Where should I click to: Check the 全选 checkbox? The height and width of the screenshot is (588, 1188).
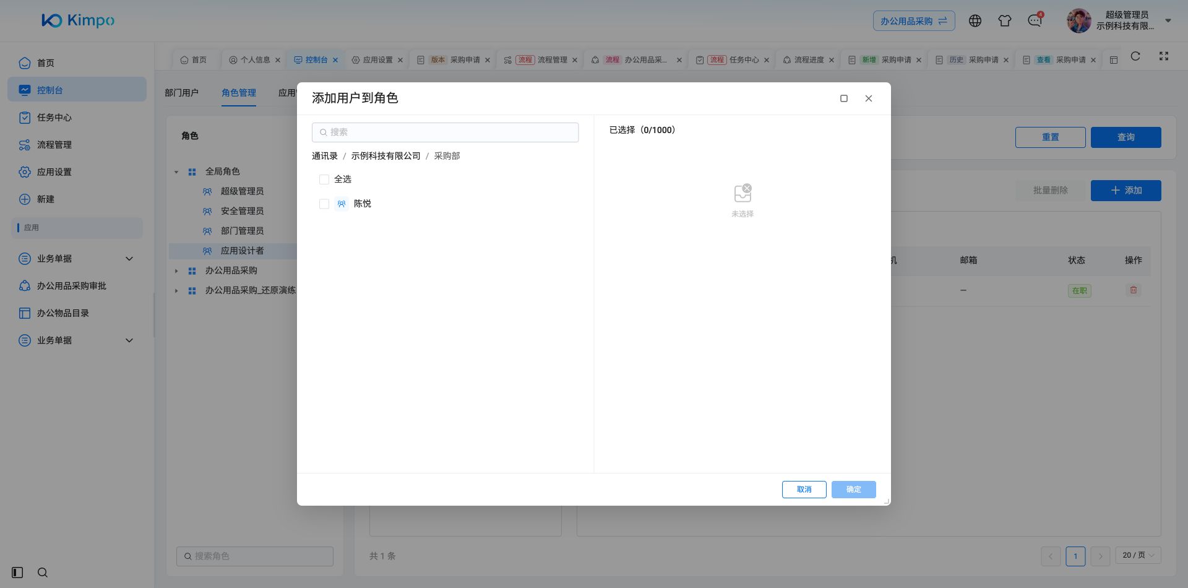point(324,179)
